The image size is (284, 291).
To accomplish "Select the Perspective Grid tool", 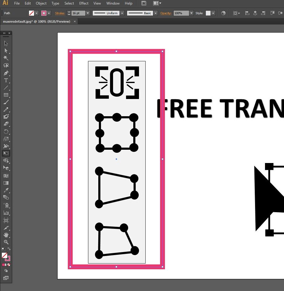I will (x=6, y=168).
